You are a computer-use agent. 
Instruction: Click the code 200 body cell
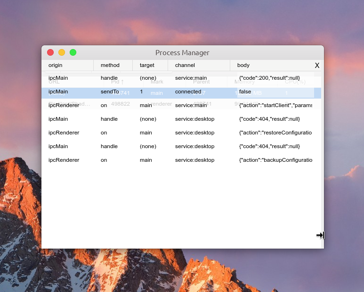(269, 78)
